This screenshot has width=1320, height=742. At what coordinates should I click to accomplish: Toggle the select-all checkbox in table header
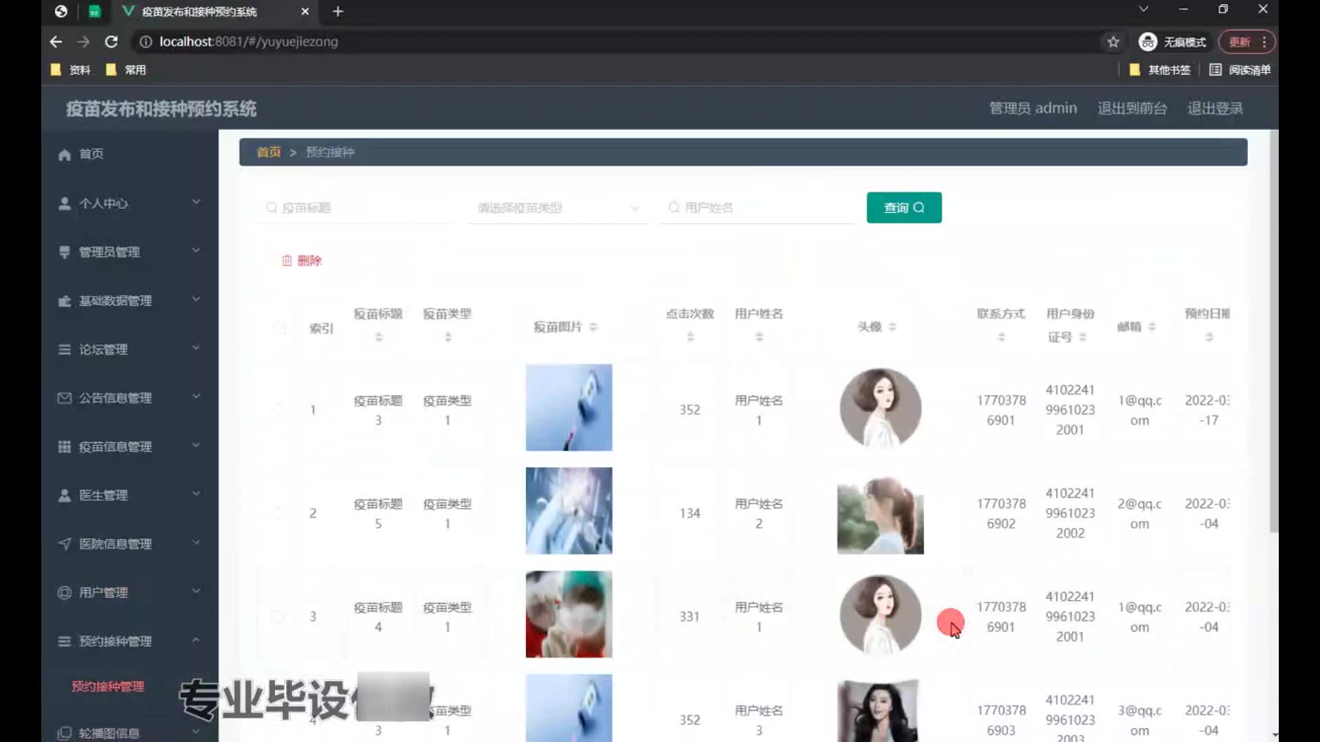tap(278, 328)
